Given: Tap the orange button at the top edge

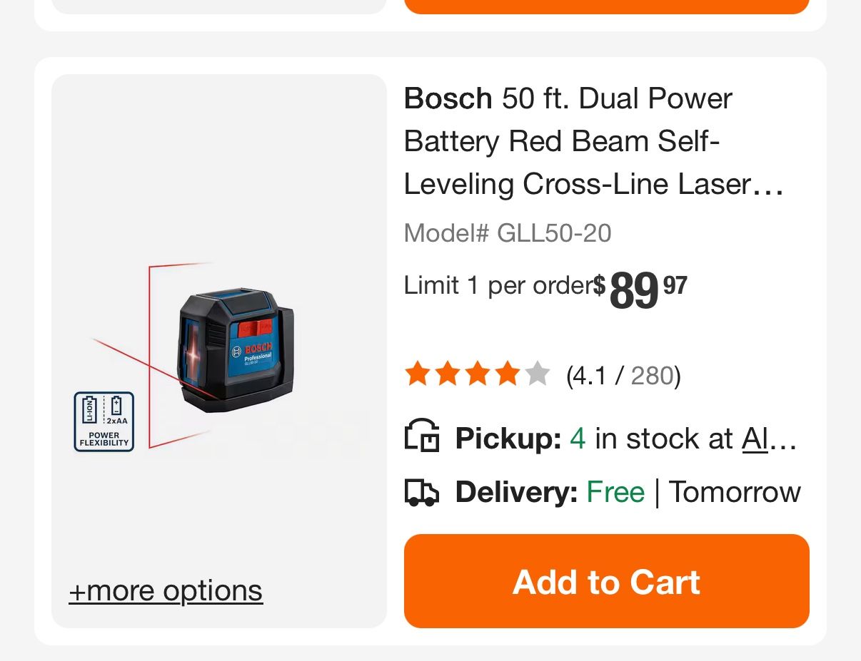Looking at the screenshot, I should pos(606,6).
